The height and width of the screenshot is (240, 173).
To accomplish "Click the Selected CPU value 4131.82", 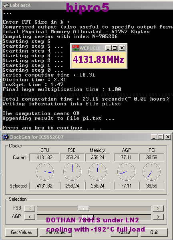I will tap(44, 186).
